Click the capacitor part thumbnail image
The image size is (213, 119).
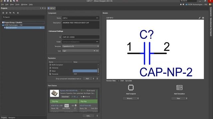(54, 93)
